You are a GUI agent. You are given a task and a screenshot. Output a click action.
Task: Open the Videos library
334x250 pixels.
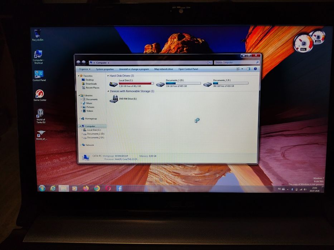coord(88,111)
